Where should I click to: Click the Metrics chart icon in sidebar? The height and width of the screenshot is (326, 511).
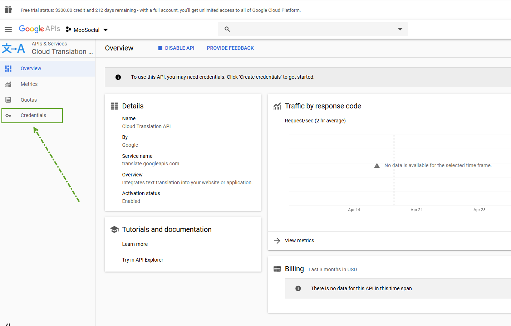(x=8, y=84)
